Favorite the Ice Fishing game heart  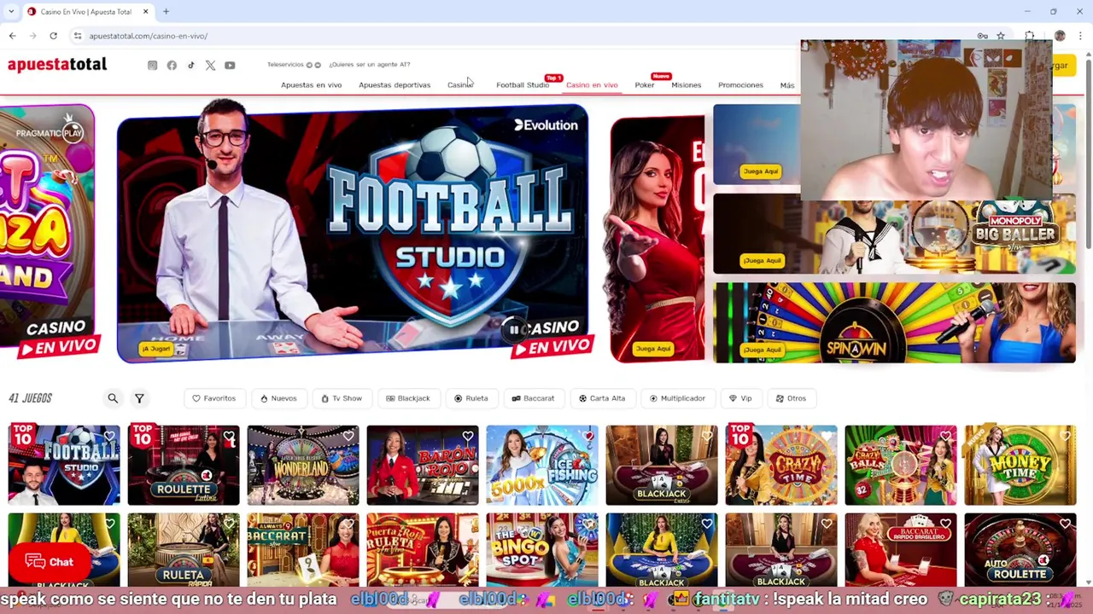click(x=587, y=437)
